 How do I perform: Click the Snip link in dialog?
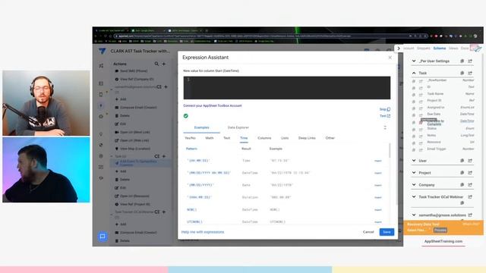pyautogui.click(x=385, y=109)
